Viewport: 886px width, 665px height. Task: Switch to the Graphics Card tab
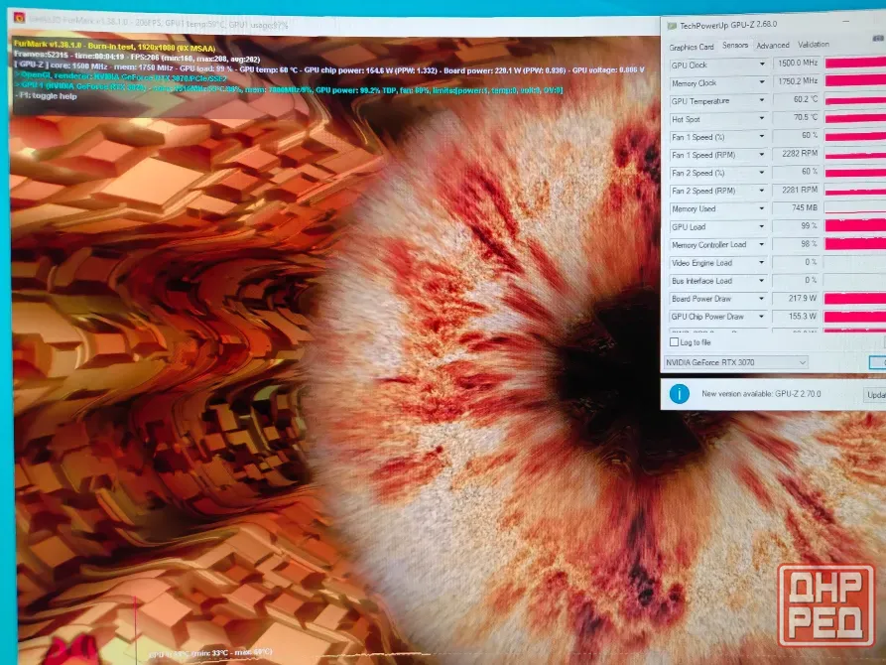coord(692,47)
